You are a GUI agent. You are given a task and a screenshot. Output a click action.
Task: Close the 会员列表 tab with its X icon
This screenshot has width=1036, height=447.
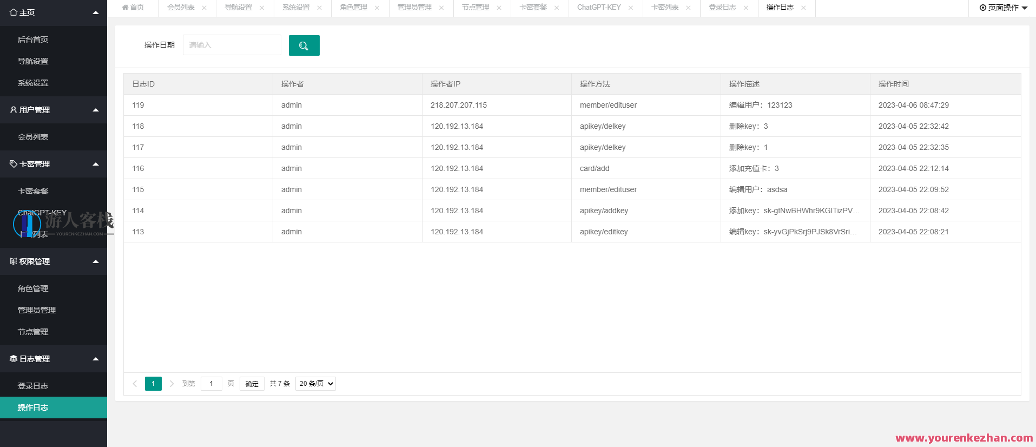[204, 8]
